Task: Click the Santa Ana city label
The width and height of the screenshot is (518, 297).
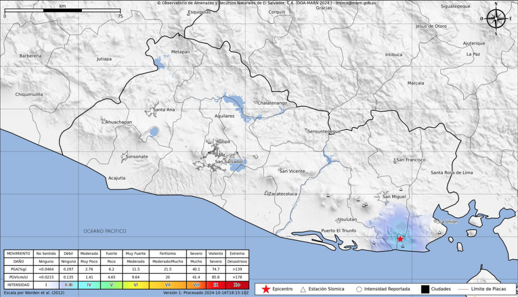Action: pos(164,109)
